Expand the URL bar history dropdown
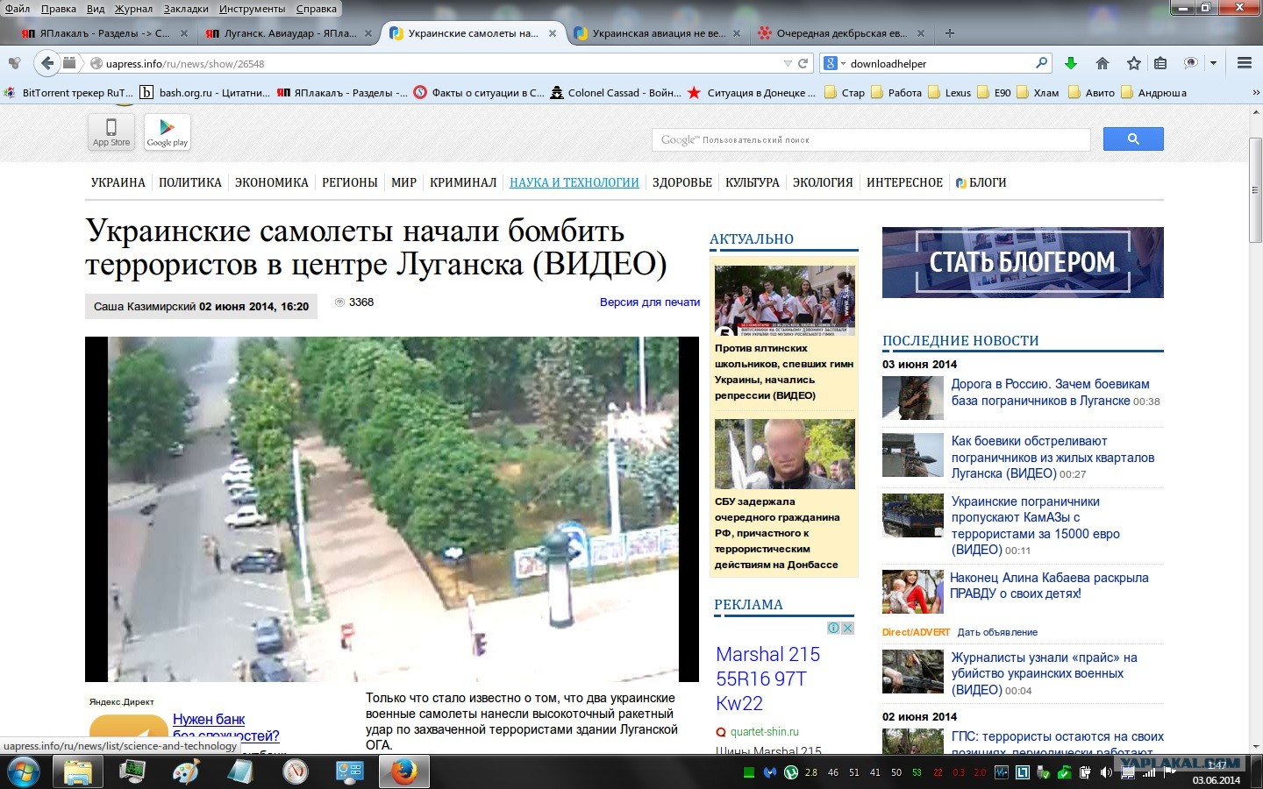The width and height of the screenshot is (1263, 789). pos(788,63)
